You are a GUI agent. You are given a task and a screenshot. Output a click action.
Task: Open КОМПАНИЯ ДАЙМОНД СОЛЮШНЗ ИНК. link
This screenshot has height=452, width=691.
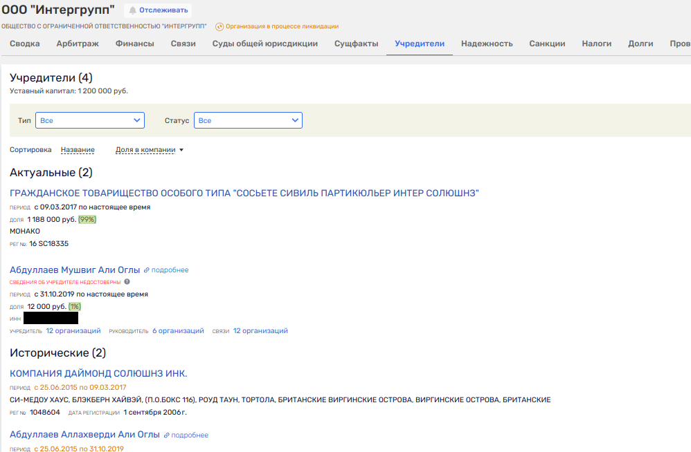(x=98, y=373)
